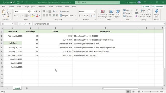Click the Borders icon
Image resolution: width=166 pixels, height=93 pixels.
[x=26, y=16]
